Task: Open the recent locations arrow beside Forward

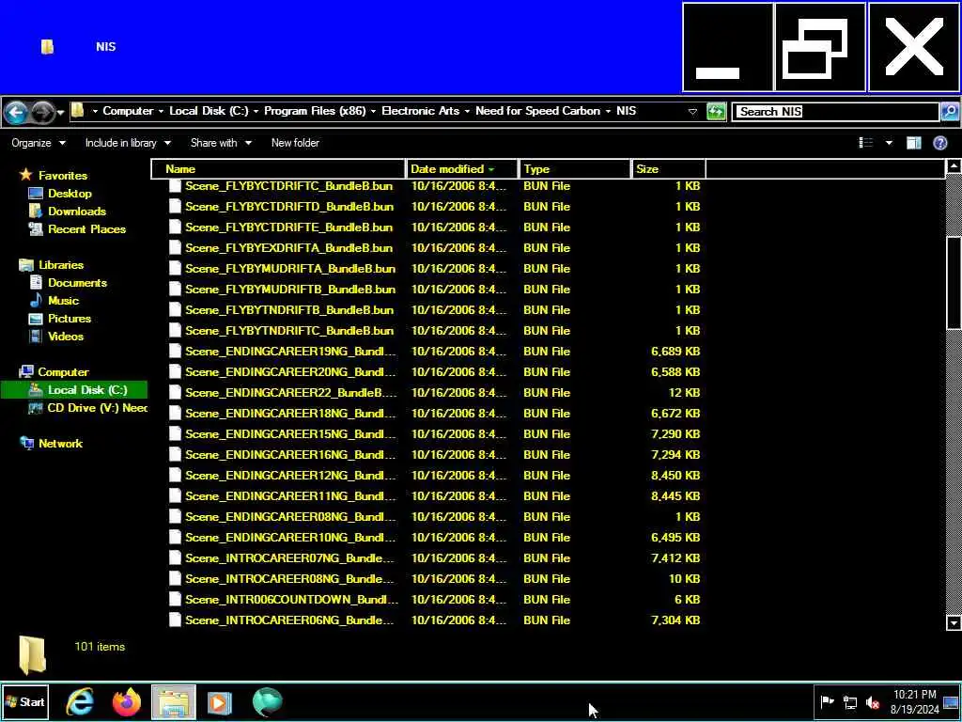Action: pyautogui.click(x=60, y=113)
